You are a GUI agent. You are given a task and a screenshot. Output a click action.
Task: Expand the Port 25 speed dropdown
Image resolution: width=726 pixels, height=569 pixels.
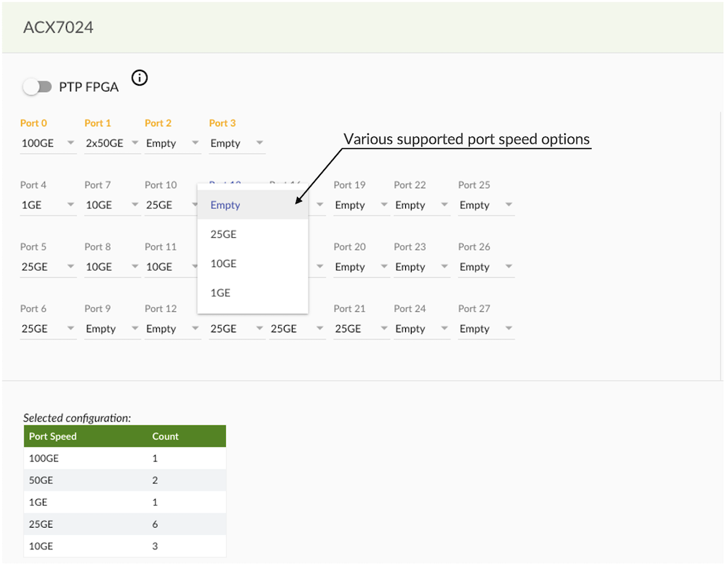(x=486, y=205)
